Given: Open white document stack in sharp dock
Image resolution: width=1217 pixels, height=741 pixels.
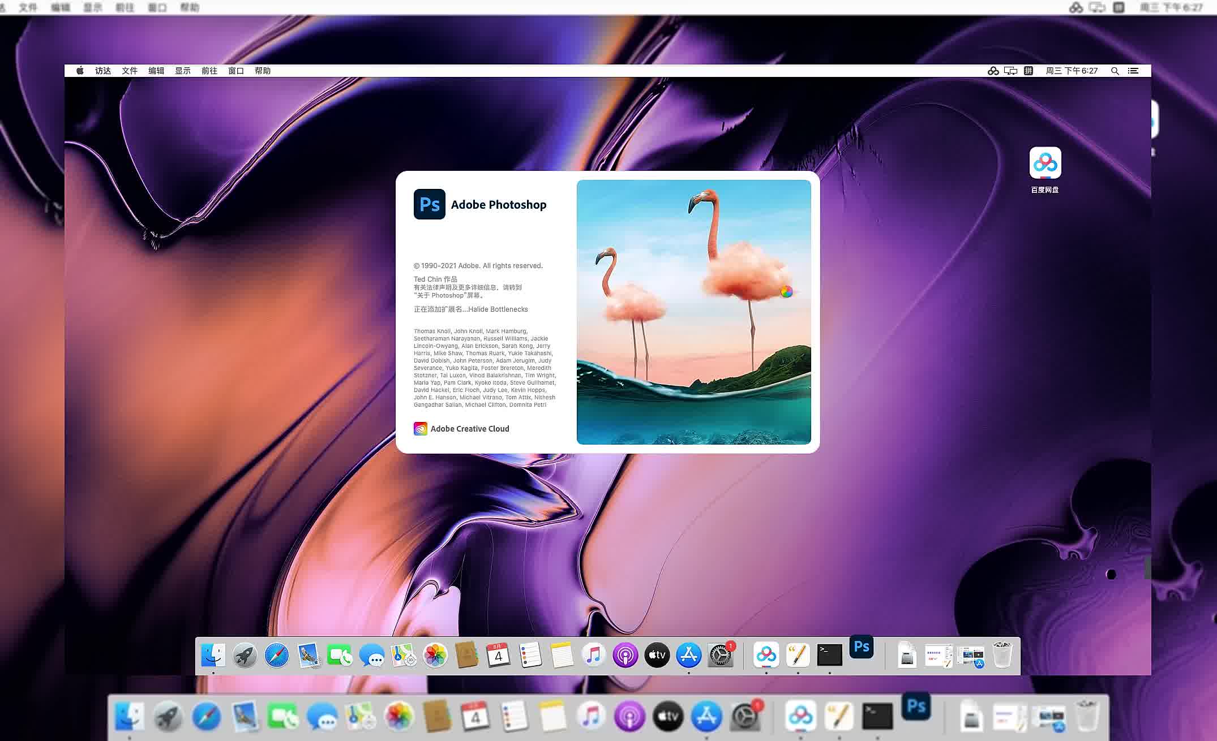Looking at the screenshot, I should pyautogui.click(x=939, y=655).
